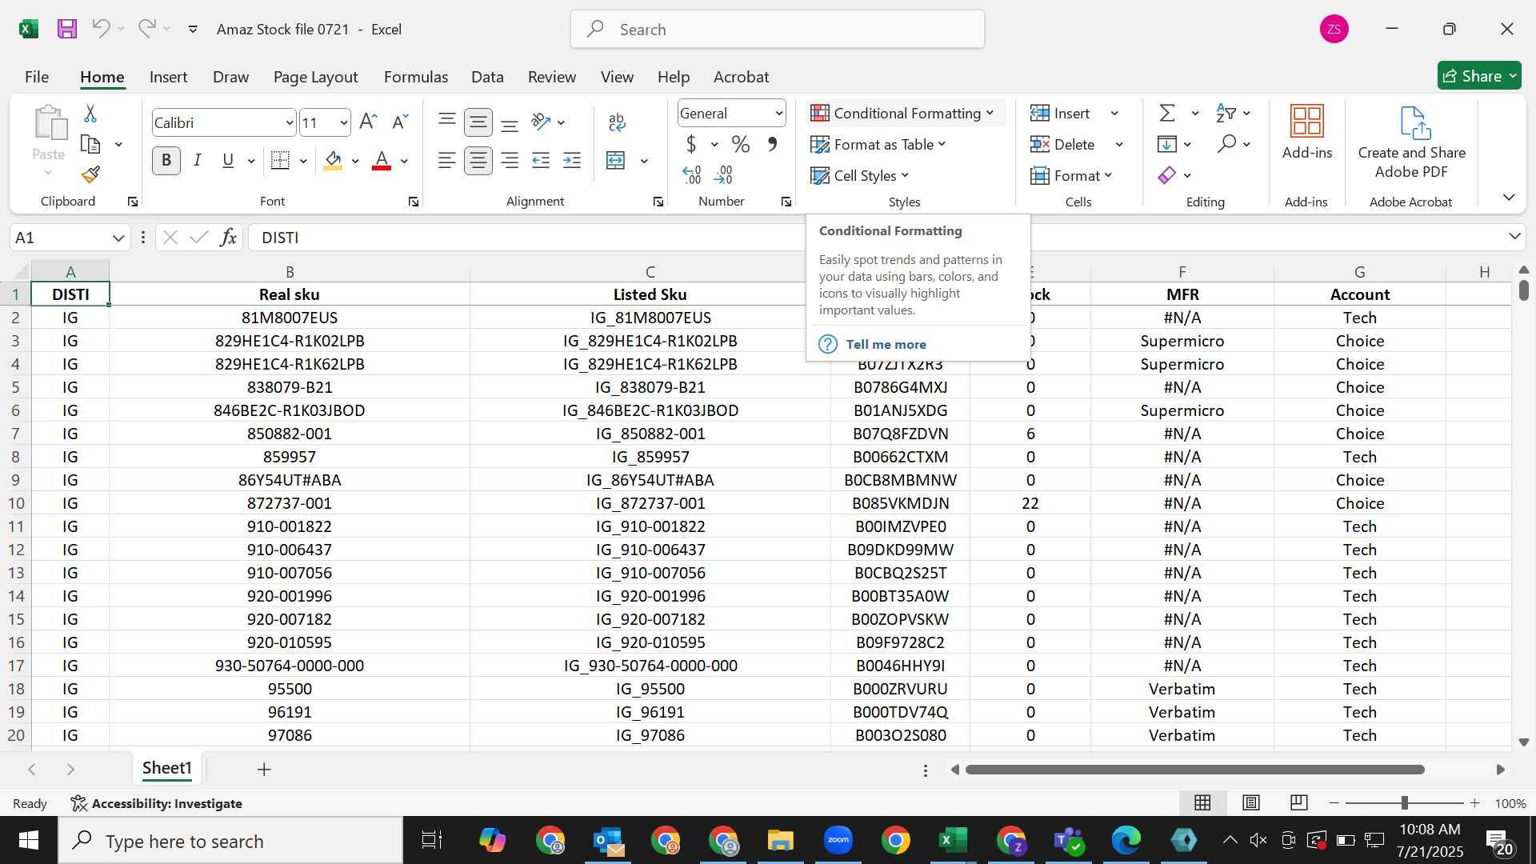The image size is (1536, 864).
Task: Toggle Underline formatting
Action: tap(228, 161)
